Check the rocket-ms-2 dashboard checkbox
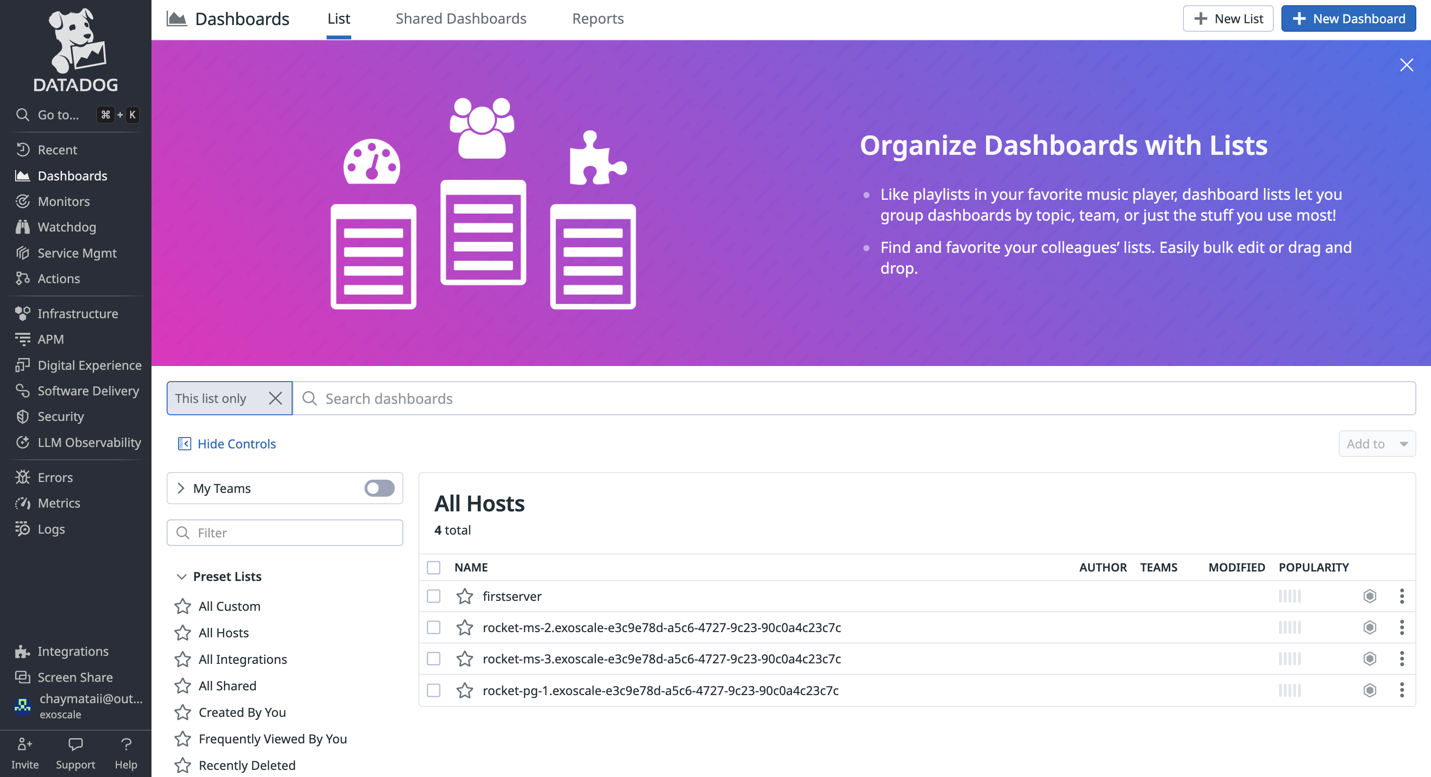This screenshot has height=777, width=1431. pos(433,627)
